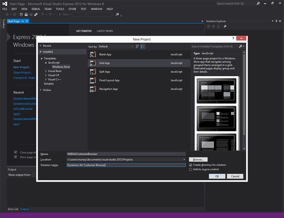Image resolution: width=284 pixels, height=218 pixels.
Task: Click the Undo toolbar icon
Action: (43, 15)
